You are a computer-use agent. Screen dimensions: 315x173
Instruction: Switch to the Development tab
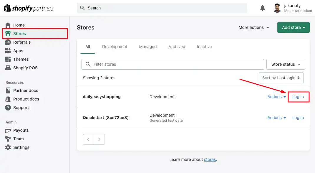115,47
